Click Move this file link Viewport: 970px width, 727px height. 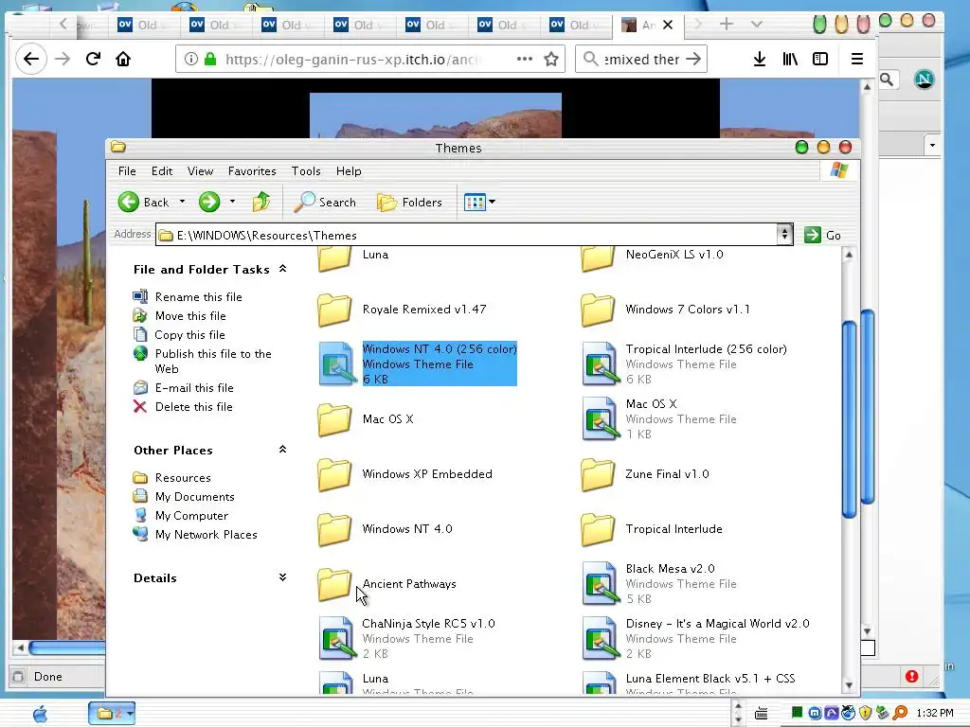coord(189,316)
